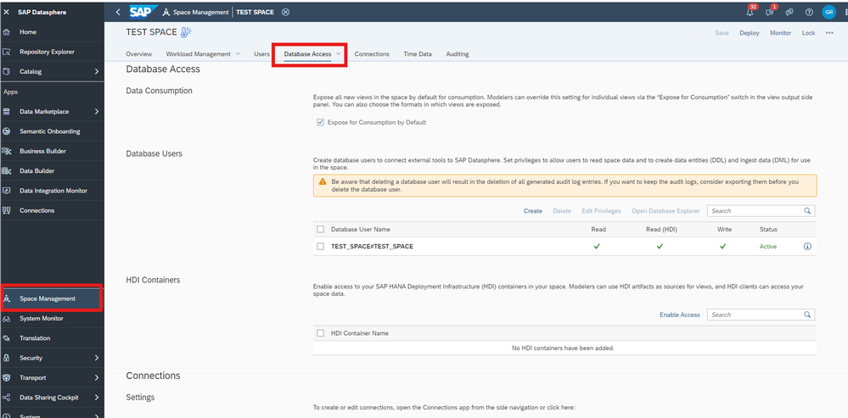Toggle Expose for Consumption by Default checkbox
Viewport: 848px width, 418px height.
tap(320, 122)
